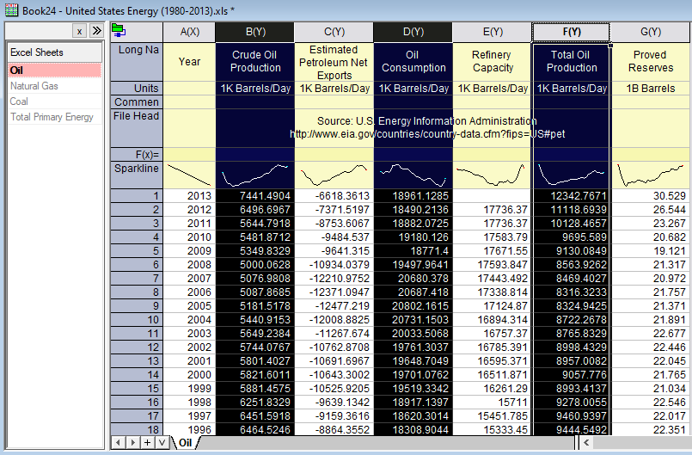Click cell value 18961.1285
The width and height of the screenshot is (692, 455).
pos(413,196)
